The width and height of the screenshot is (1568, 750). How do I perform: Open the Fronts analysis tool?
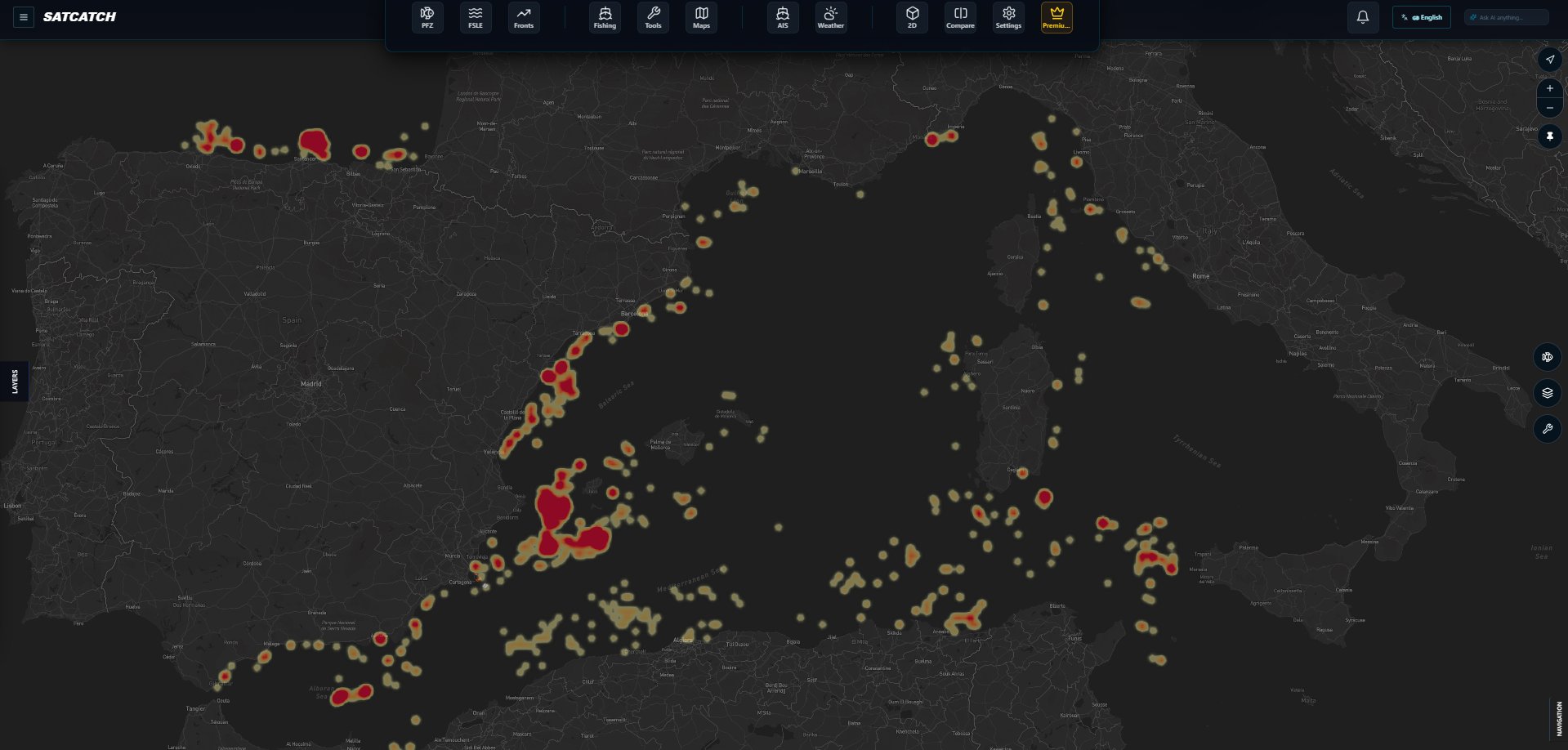pyautogui.click(x=524, y=17)
